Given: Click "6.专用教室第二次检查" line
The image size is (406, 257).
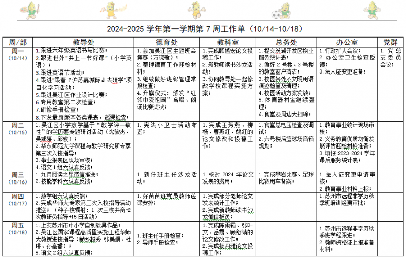Looking at the screenshot, I should coord(65,102).
